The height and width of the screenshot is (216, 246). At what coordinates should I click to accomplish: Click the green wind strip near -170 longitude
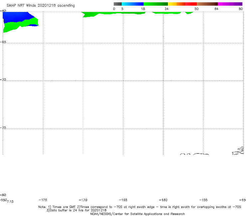tap(114, 14)
